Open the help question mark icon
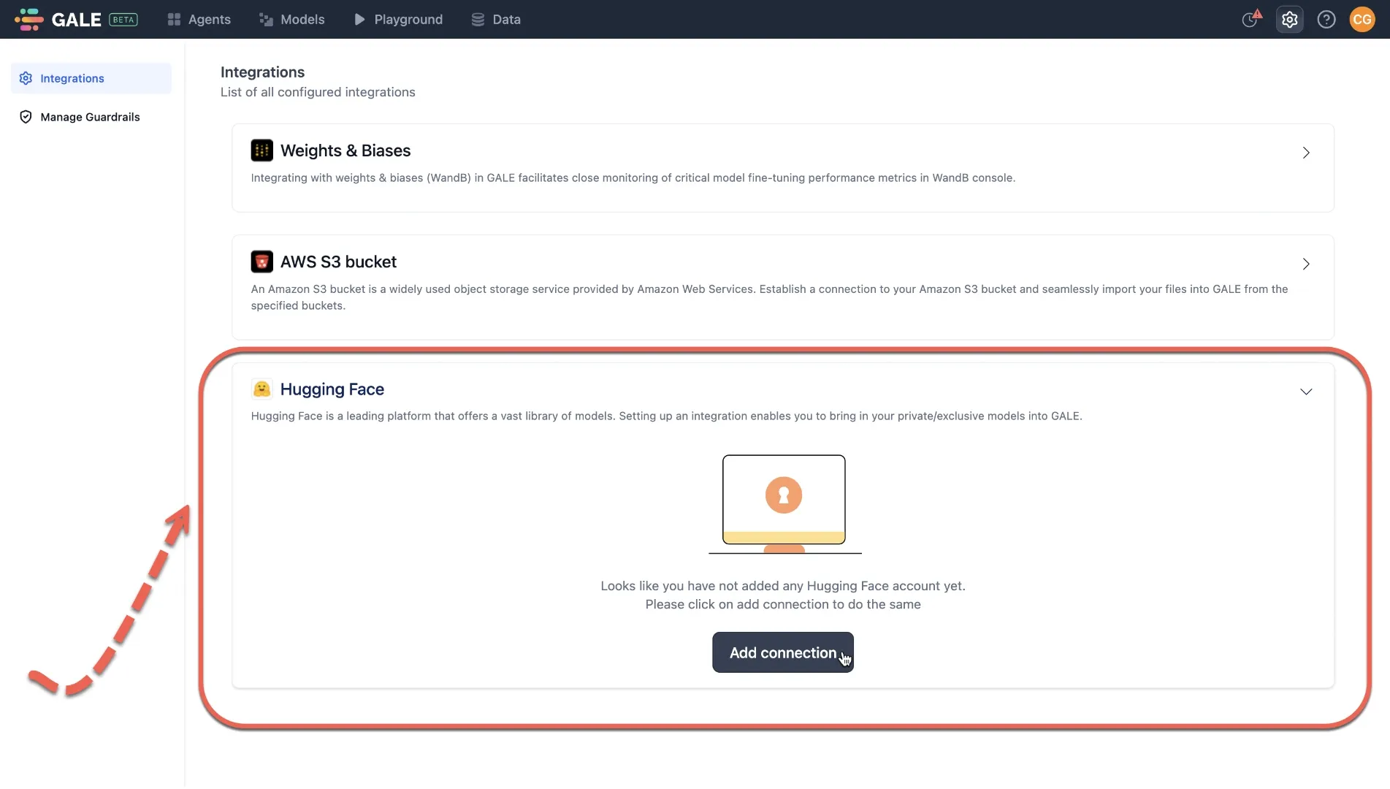Screen dimensions: 1390x789 coord(1326,19)
